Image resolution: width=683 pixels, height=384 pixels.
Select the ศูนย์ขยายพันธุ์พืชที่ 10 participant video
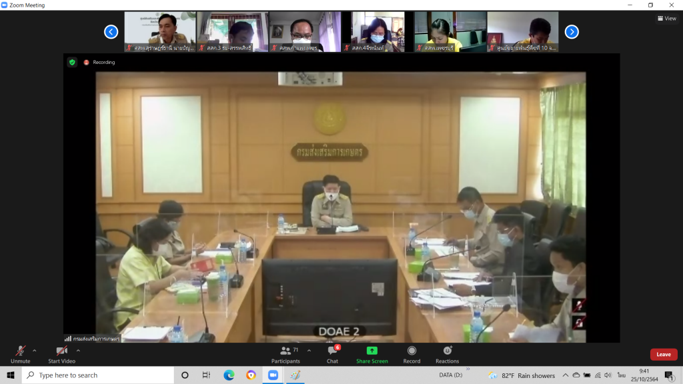pyautogui.click(x=523, y=32)
